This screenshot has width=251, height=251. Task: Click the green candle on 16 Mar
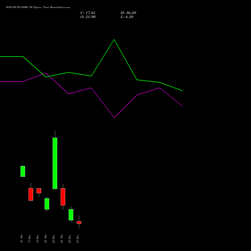[23, 171]
